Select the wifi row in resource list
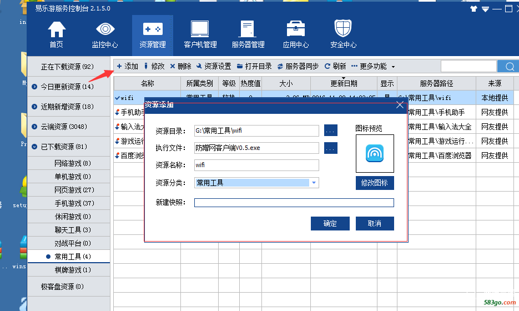 314,98
